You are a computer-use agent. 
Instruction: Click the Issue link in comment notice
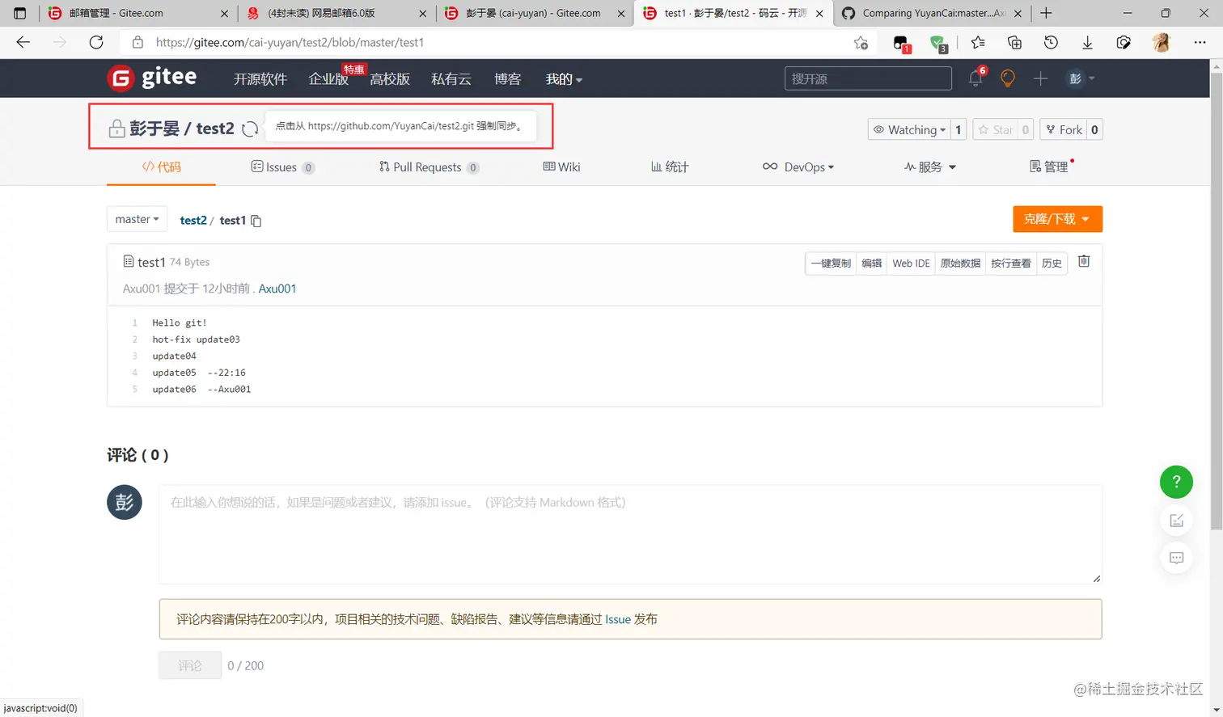(618, 619)
